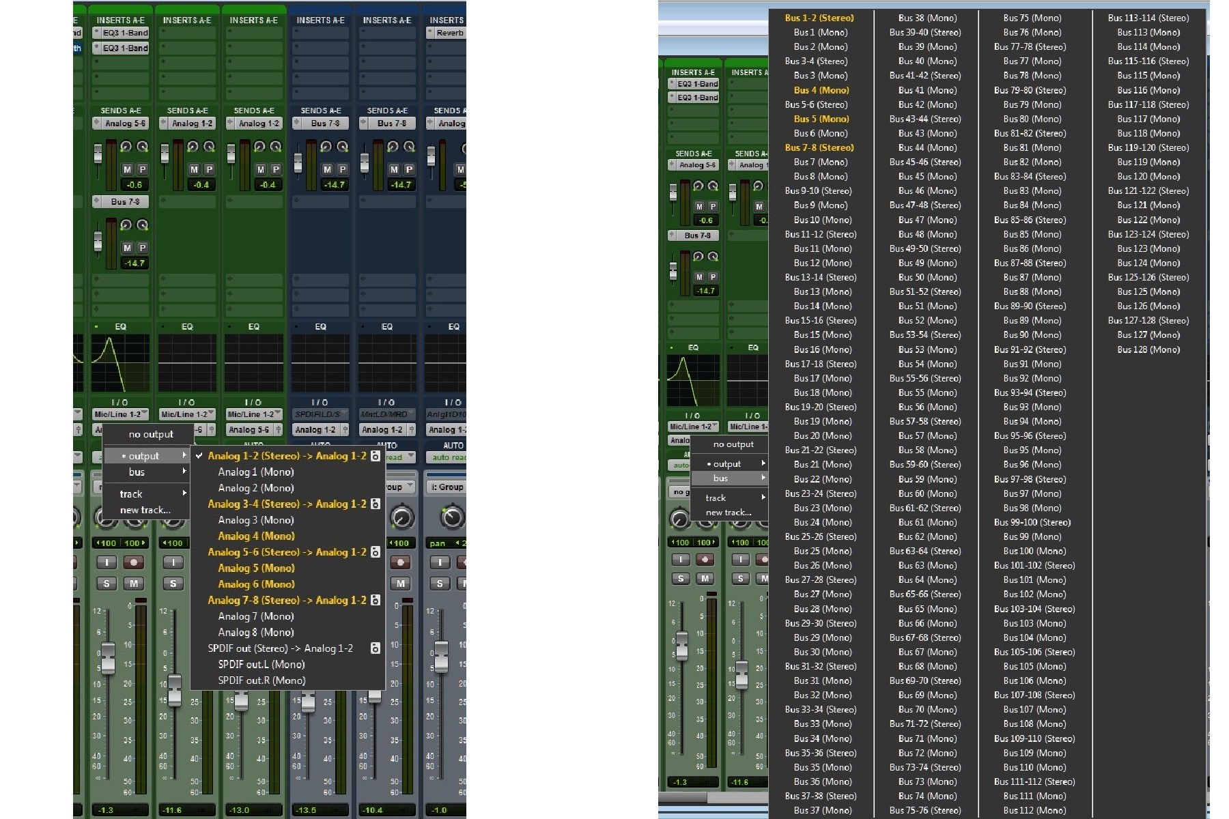The height and width of the screenshot is (819, 1229).
Task: Choose 'no output' in the left mixer menu
Action: (151, 434)
